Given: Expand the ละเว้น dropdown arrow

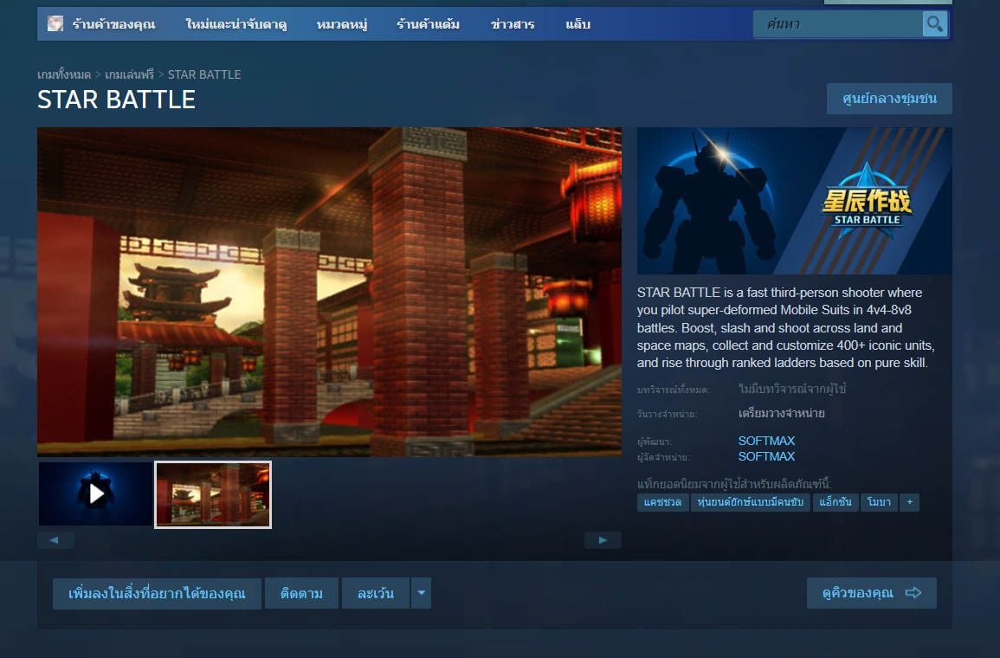Looking at the screenshot, I should point(421,593).
